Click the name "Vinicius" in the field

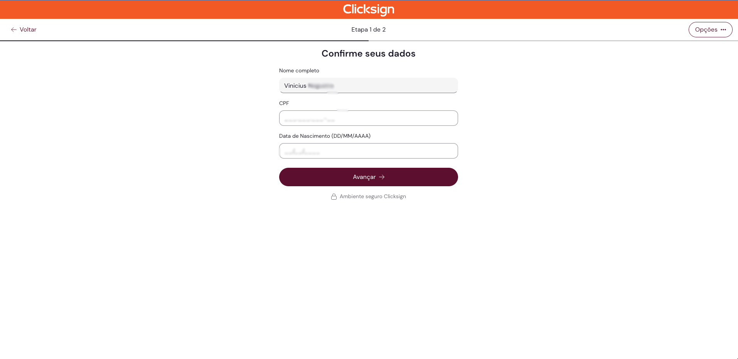click(295, 86)
